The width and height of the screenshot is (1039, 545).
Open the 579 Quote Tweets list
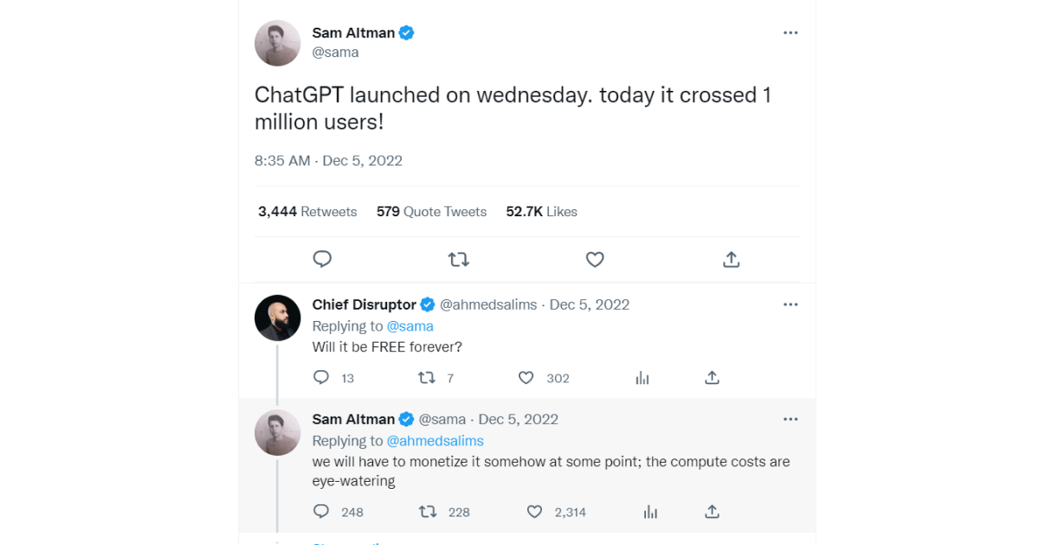click(431, 211)
